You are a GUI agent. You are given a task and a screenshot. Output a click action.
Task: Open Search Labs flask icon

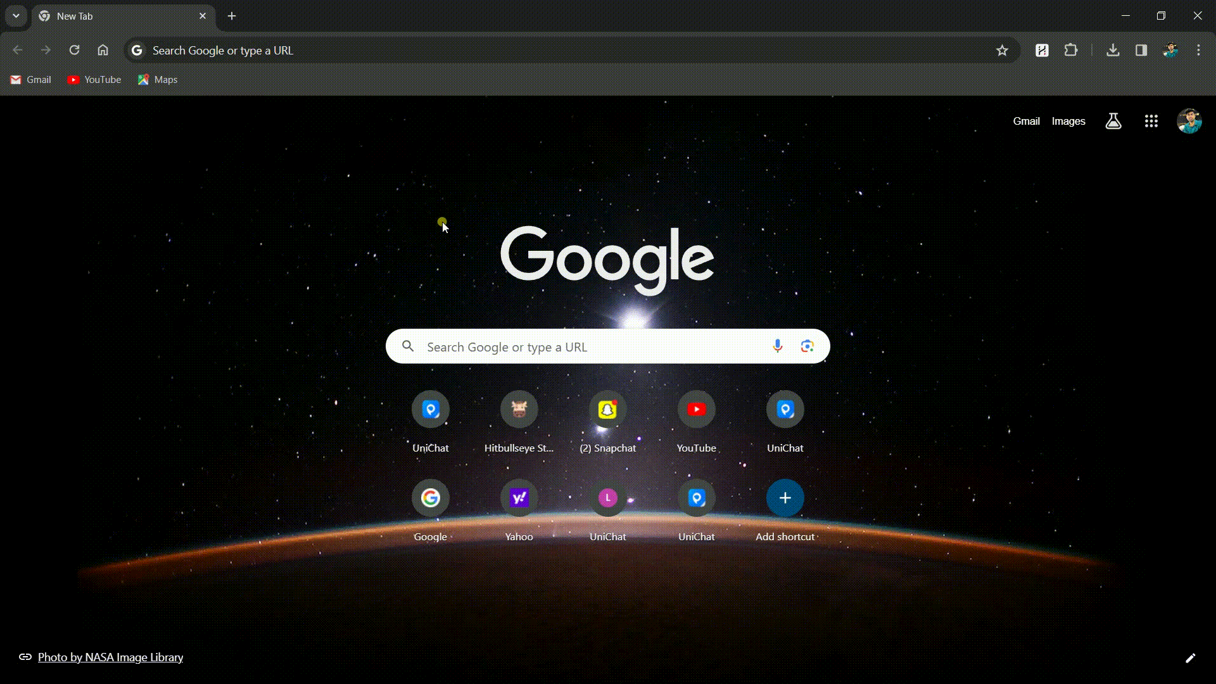[x=1113, y=121]
